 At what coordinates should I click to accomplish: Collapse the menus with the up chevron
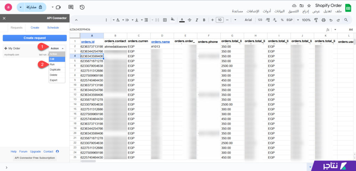click(x=76, y=20)
